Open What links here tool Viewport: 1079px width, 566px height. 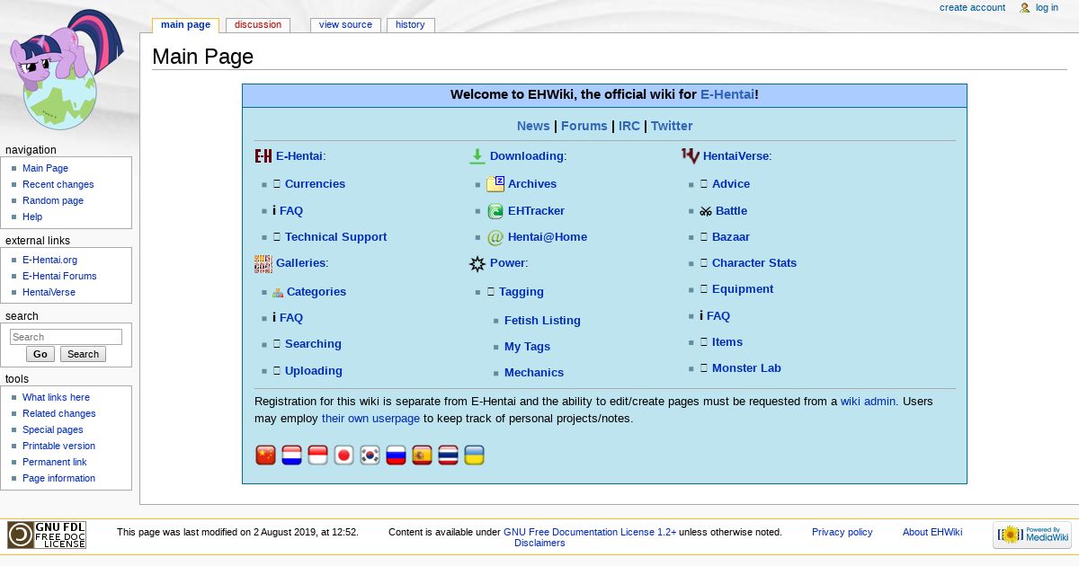click(56, 397)
